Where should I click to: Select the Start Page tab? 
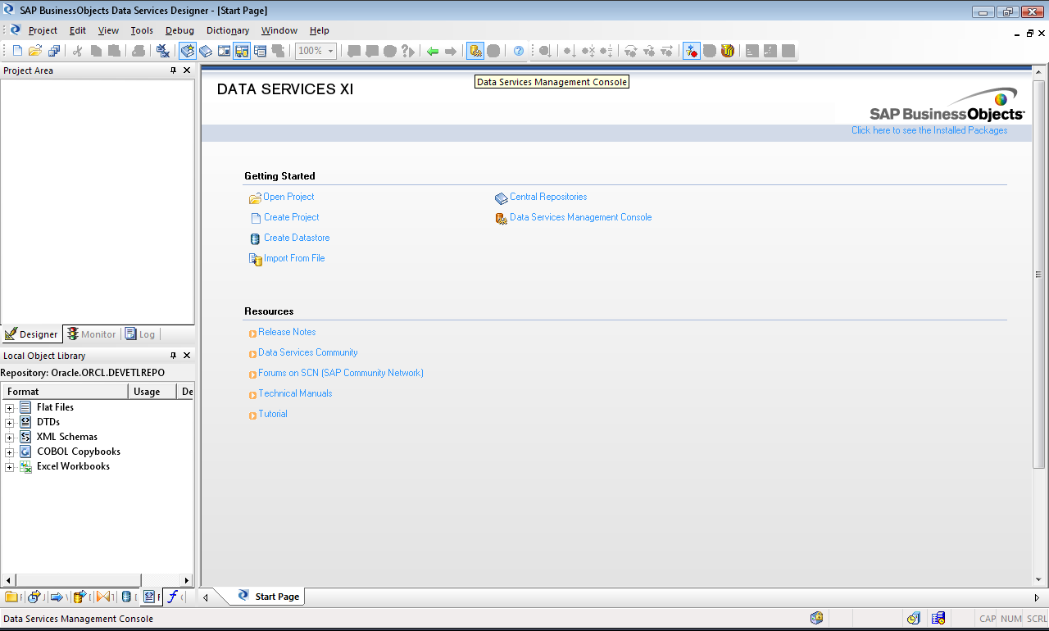269,597
